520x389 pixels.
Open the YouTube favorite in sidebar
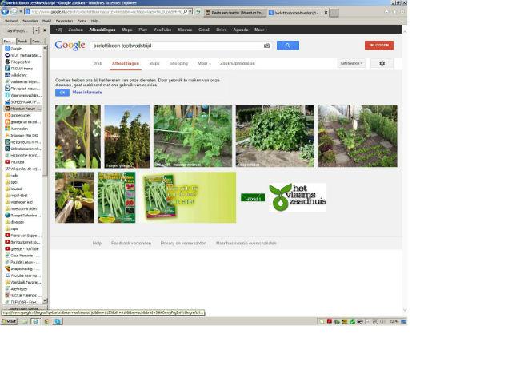[18, 162]
